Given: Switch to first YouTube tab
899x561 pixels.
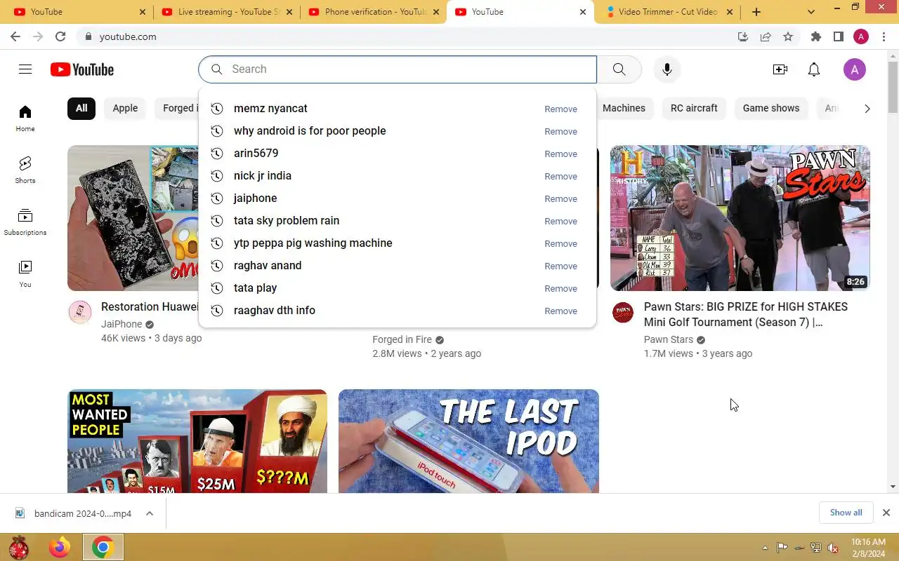Looking at the screenshot, I should click(x=79, y=12).
